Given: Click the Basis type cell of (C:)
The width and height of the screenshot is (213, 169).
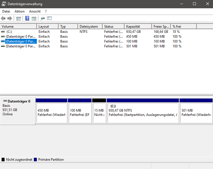Looking at the screenshot, I should coord(64,32).
